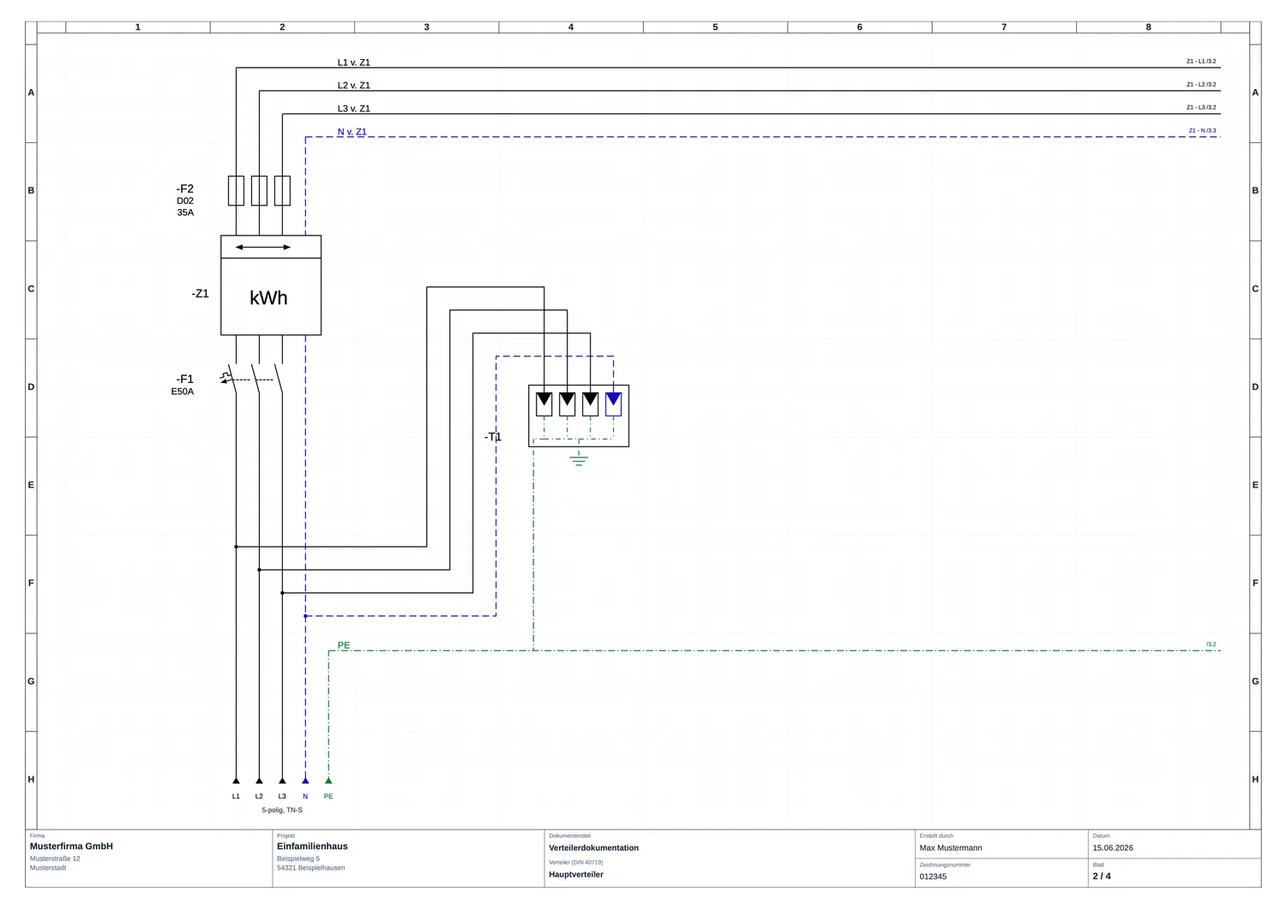
Task: Select the third -F2 fuse symbol
Action: pyautogui.click(x=282, y=191)
